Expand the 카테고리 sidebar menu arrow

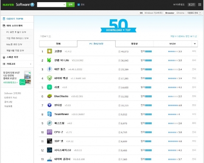[x=31, y=64]
